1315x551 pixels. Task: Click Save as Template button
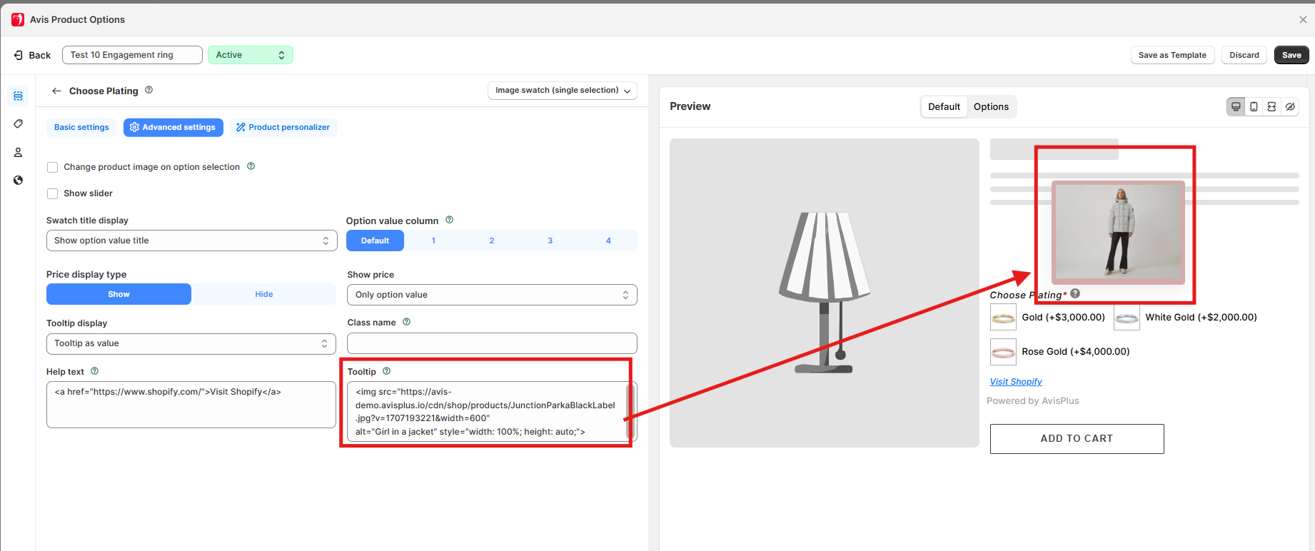tap(1172, 55)
